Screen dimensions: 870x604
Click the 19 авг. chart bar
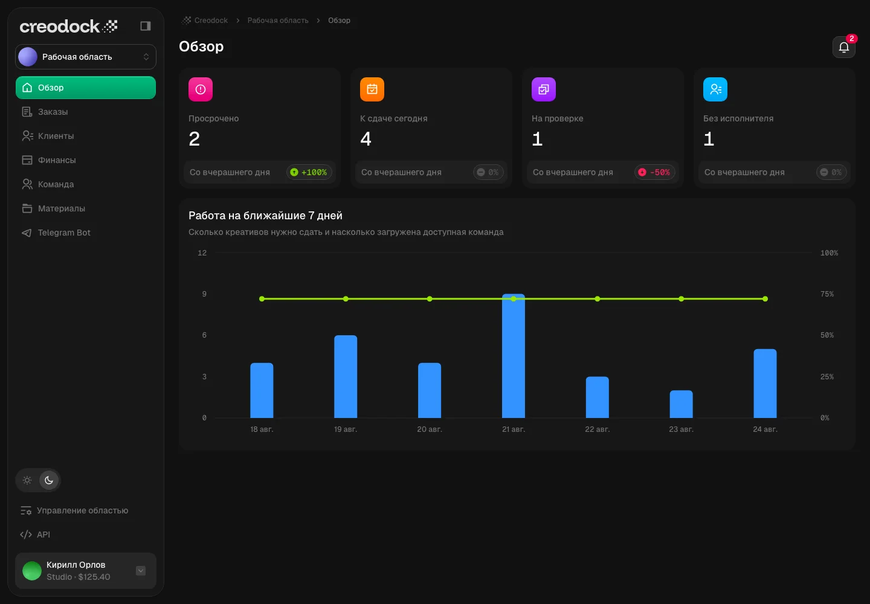(x=346, y=376)
